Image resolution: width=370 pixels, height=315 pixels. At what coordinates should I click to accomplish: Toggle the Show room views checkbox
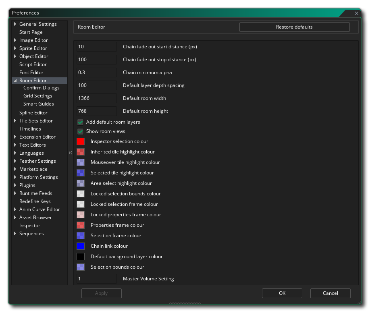click(x=81, y=131)
